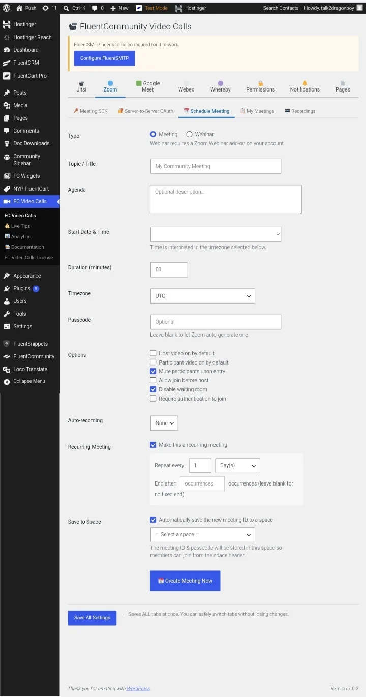Switch to the Whereby tab
This screenshot has width=366, height=697.
point(221,86)
